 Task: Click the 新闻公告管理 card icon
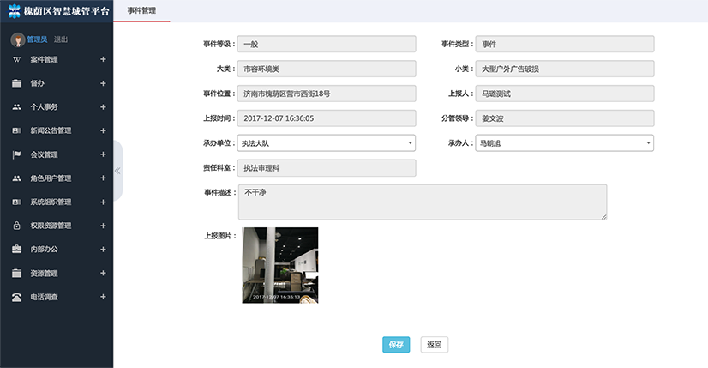coord(16,130)
